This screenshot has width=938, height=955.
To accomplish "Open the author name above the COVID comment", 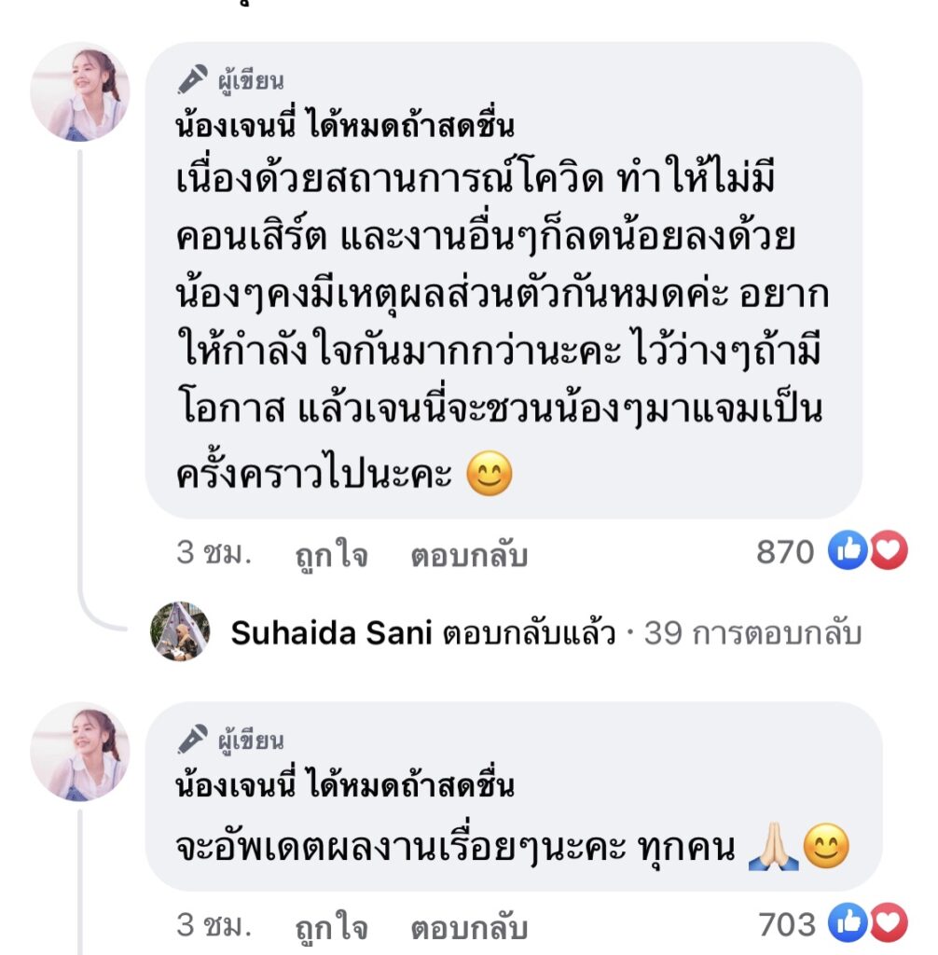I will click(x=345, y=125).
